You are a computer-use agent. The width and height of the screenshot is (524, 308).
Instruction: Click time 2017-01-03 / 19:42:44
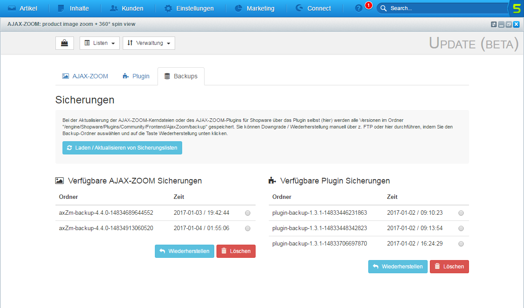pos(202,213)
